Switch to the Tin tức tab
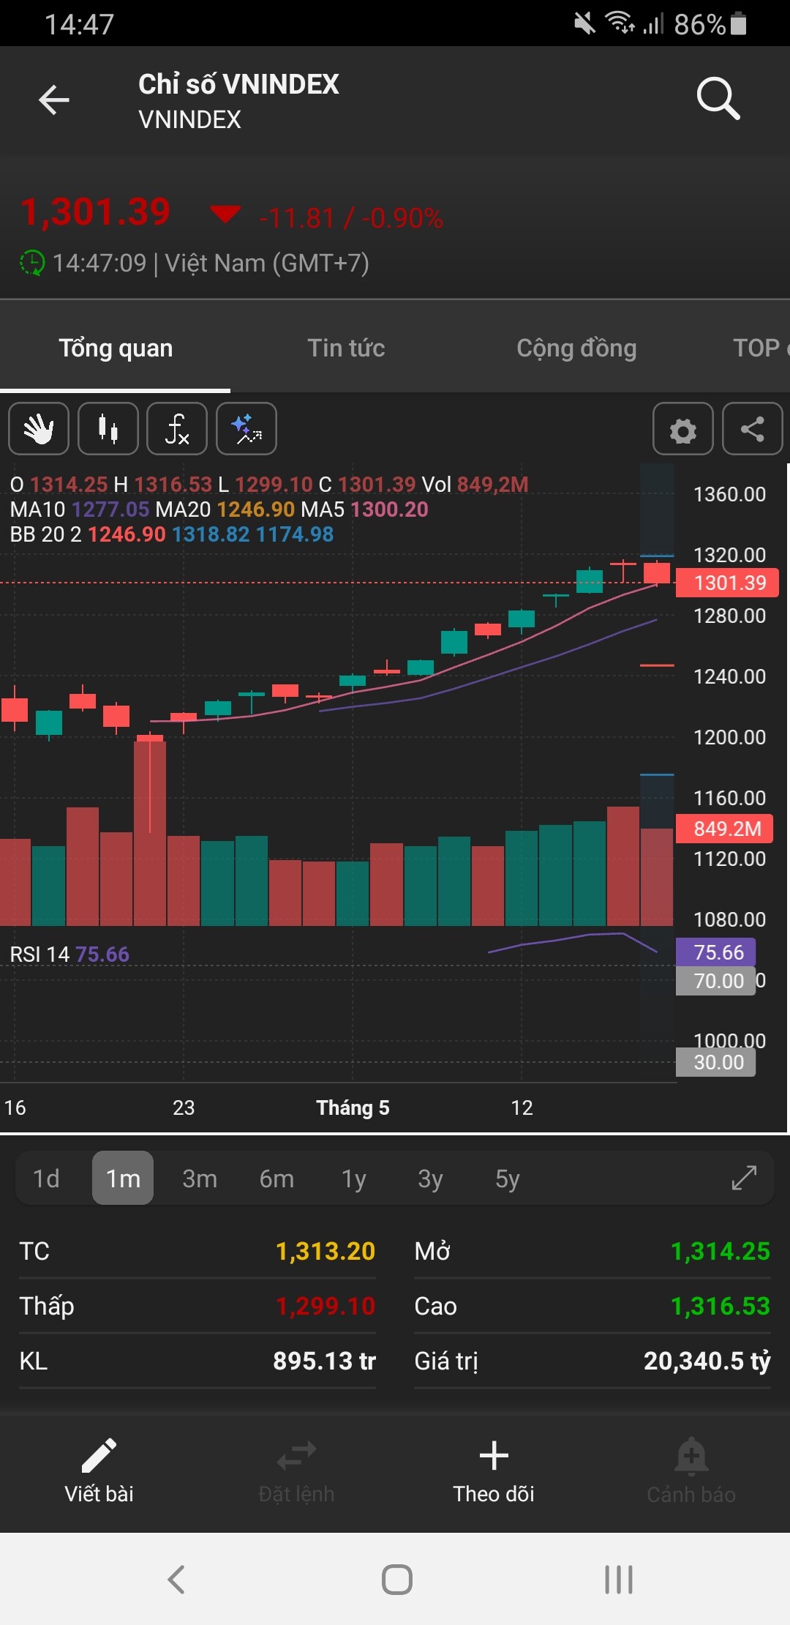This screenshot has height=1625, width=790. (346, 348)
